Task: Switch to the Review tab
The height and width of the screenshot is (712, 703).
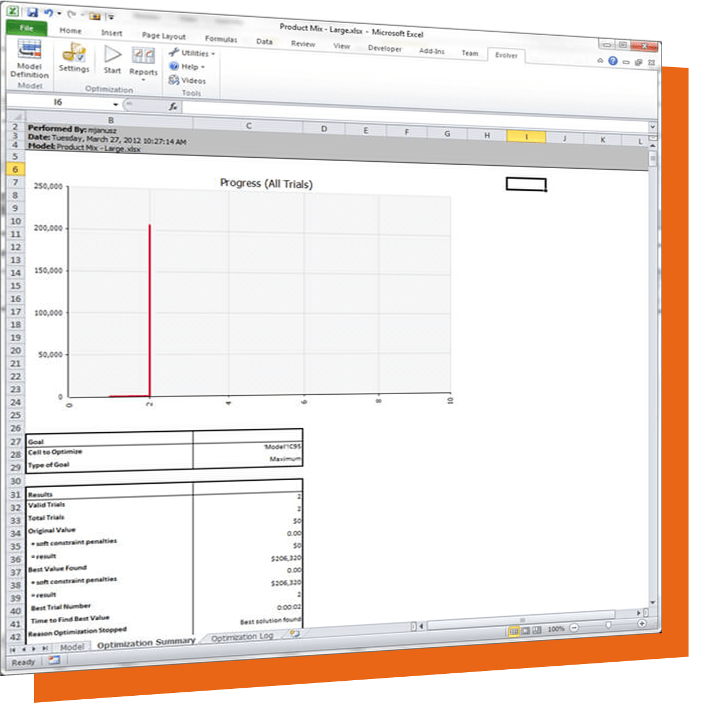Action: (x=303, y=44)
